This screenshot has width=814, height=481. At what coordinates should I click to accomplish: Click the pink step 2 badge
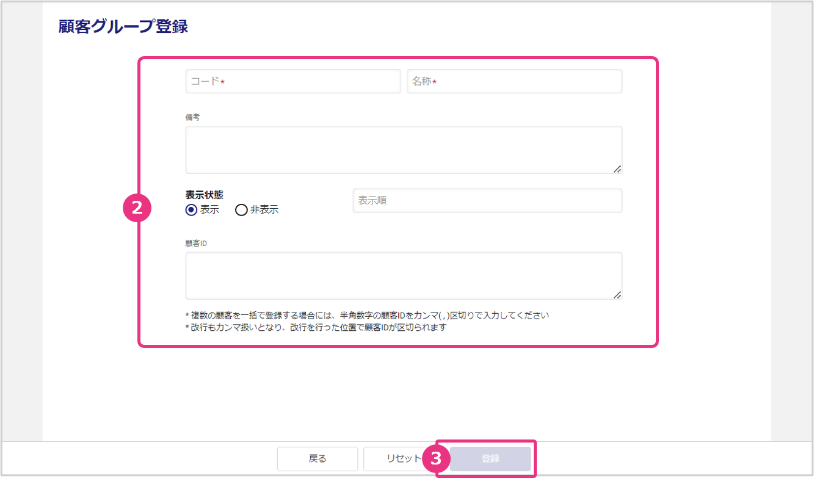pos(137,208)
